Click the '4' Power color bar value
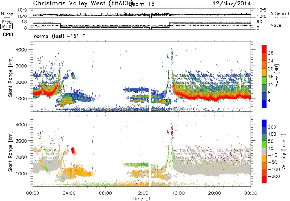Screen dimensions: 290x201 click(269, 100)
